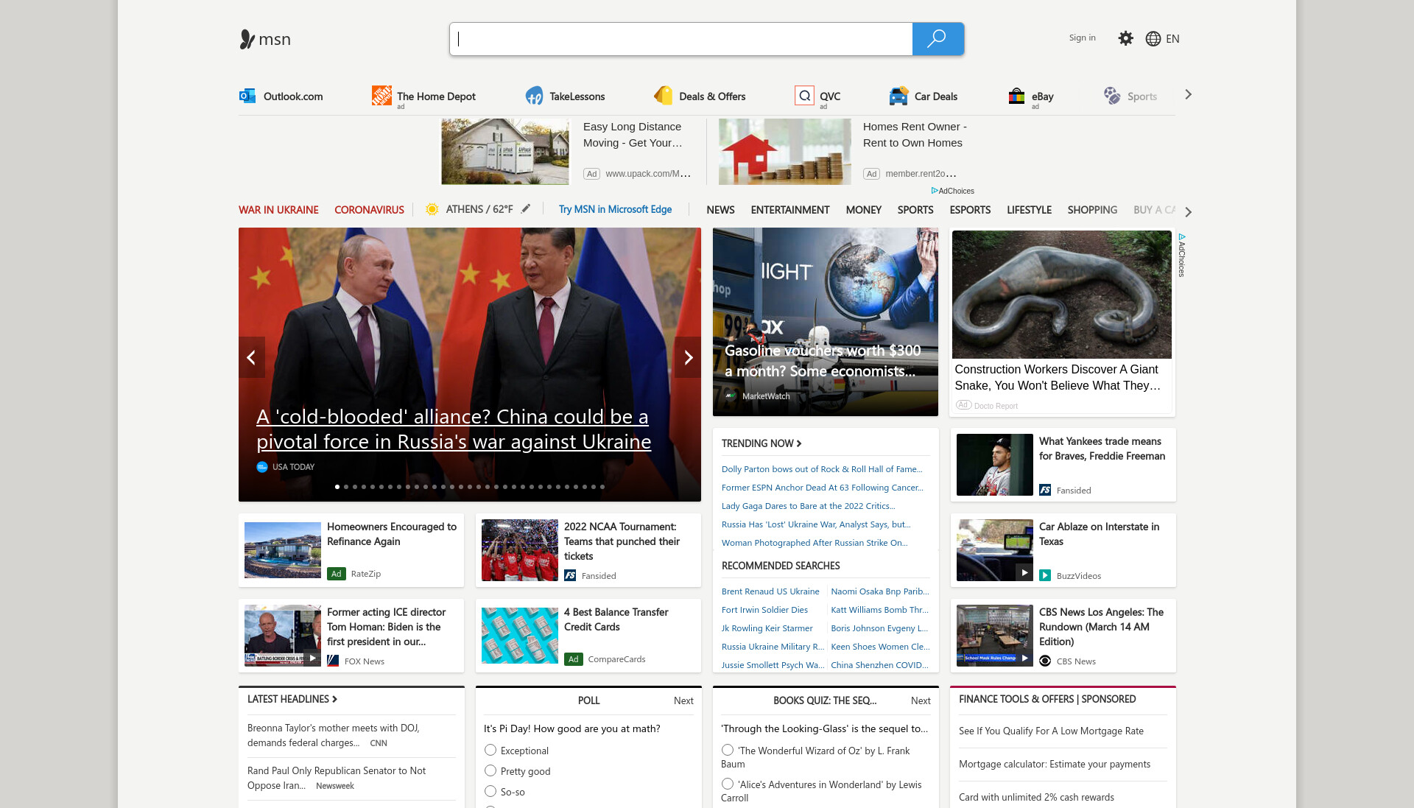Open 2022 NCAA Tournament story thumbnail

tap(520, 550)
